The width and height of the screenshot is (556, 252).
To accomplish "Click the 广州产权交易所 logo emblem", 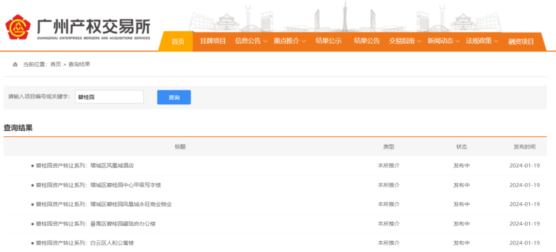I will point(18,27).
